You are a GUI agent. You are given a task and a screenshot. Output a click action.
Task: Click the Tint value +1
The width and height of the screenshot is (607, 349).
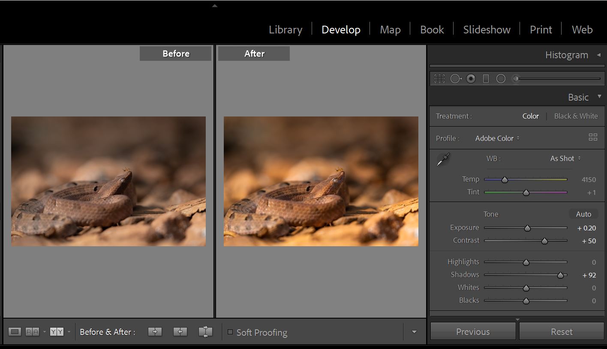[x=591, y=192]
